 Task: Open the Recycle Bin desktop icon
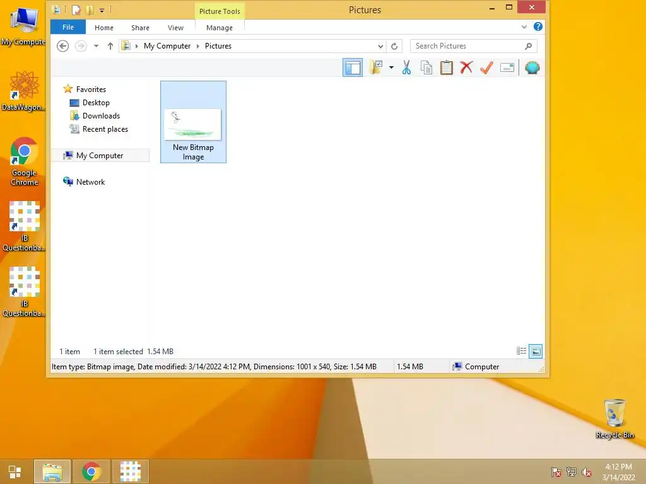[614, 418]
